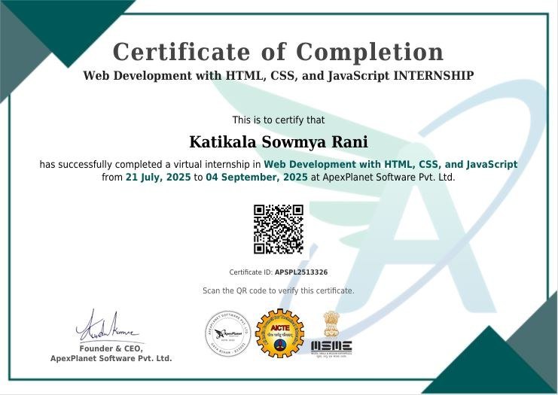
Task: Click the end date '04 September, 2025'
Action: pos(257,178)
